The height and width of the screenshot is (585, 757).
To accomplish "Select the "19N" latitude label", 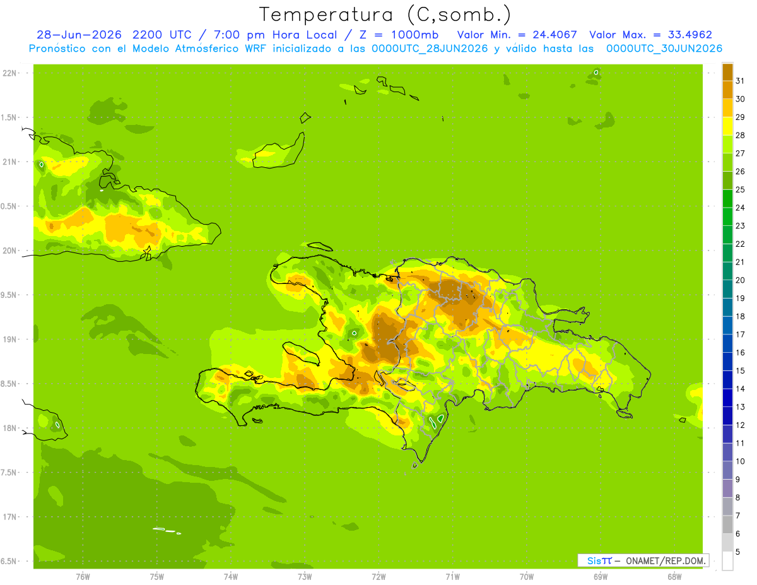I will coord(9,340).
